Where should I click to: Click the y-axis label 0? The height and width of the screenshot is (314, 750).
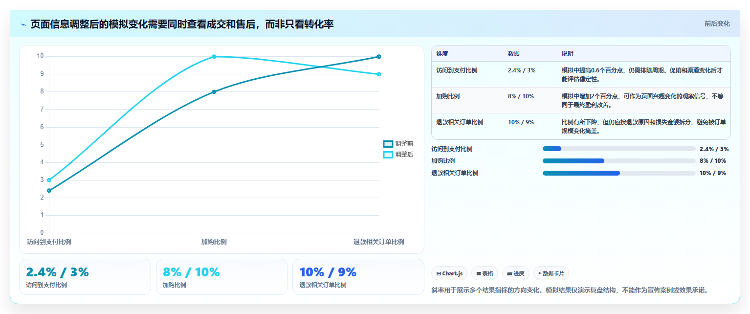click(42, 233)
